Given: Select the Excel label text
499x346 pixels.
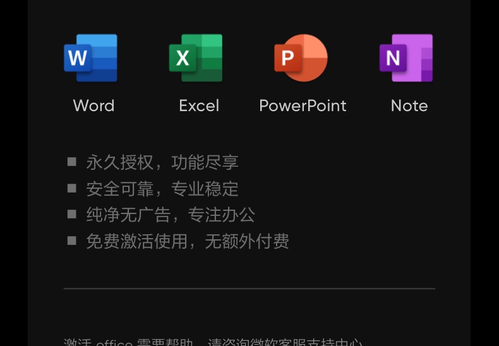Looking at the screenshot, I should click(x=199, y=105).
